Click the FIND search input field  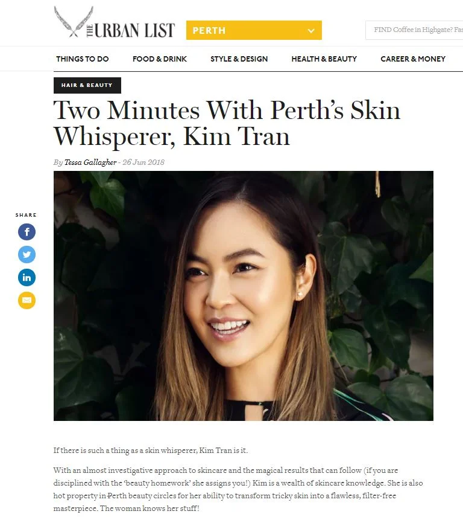[x=414, y=30]
